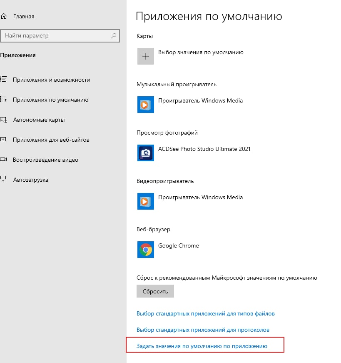
Task: Click the Музыкальный проигрыватель label
Action: coord(177,85)
